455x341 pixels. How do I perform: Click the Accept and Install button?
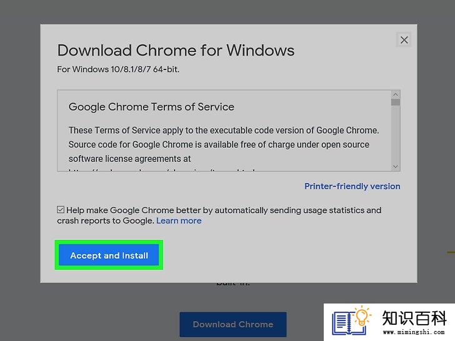[x=109, y=255]
